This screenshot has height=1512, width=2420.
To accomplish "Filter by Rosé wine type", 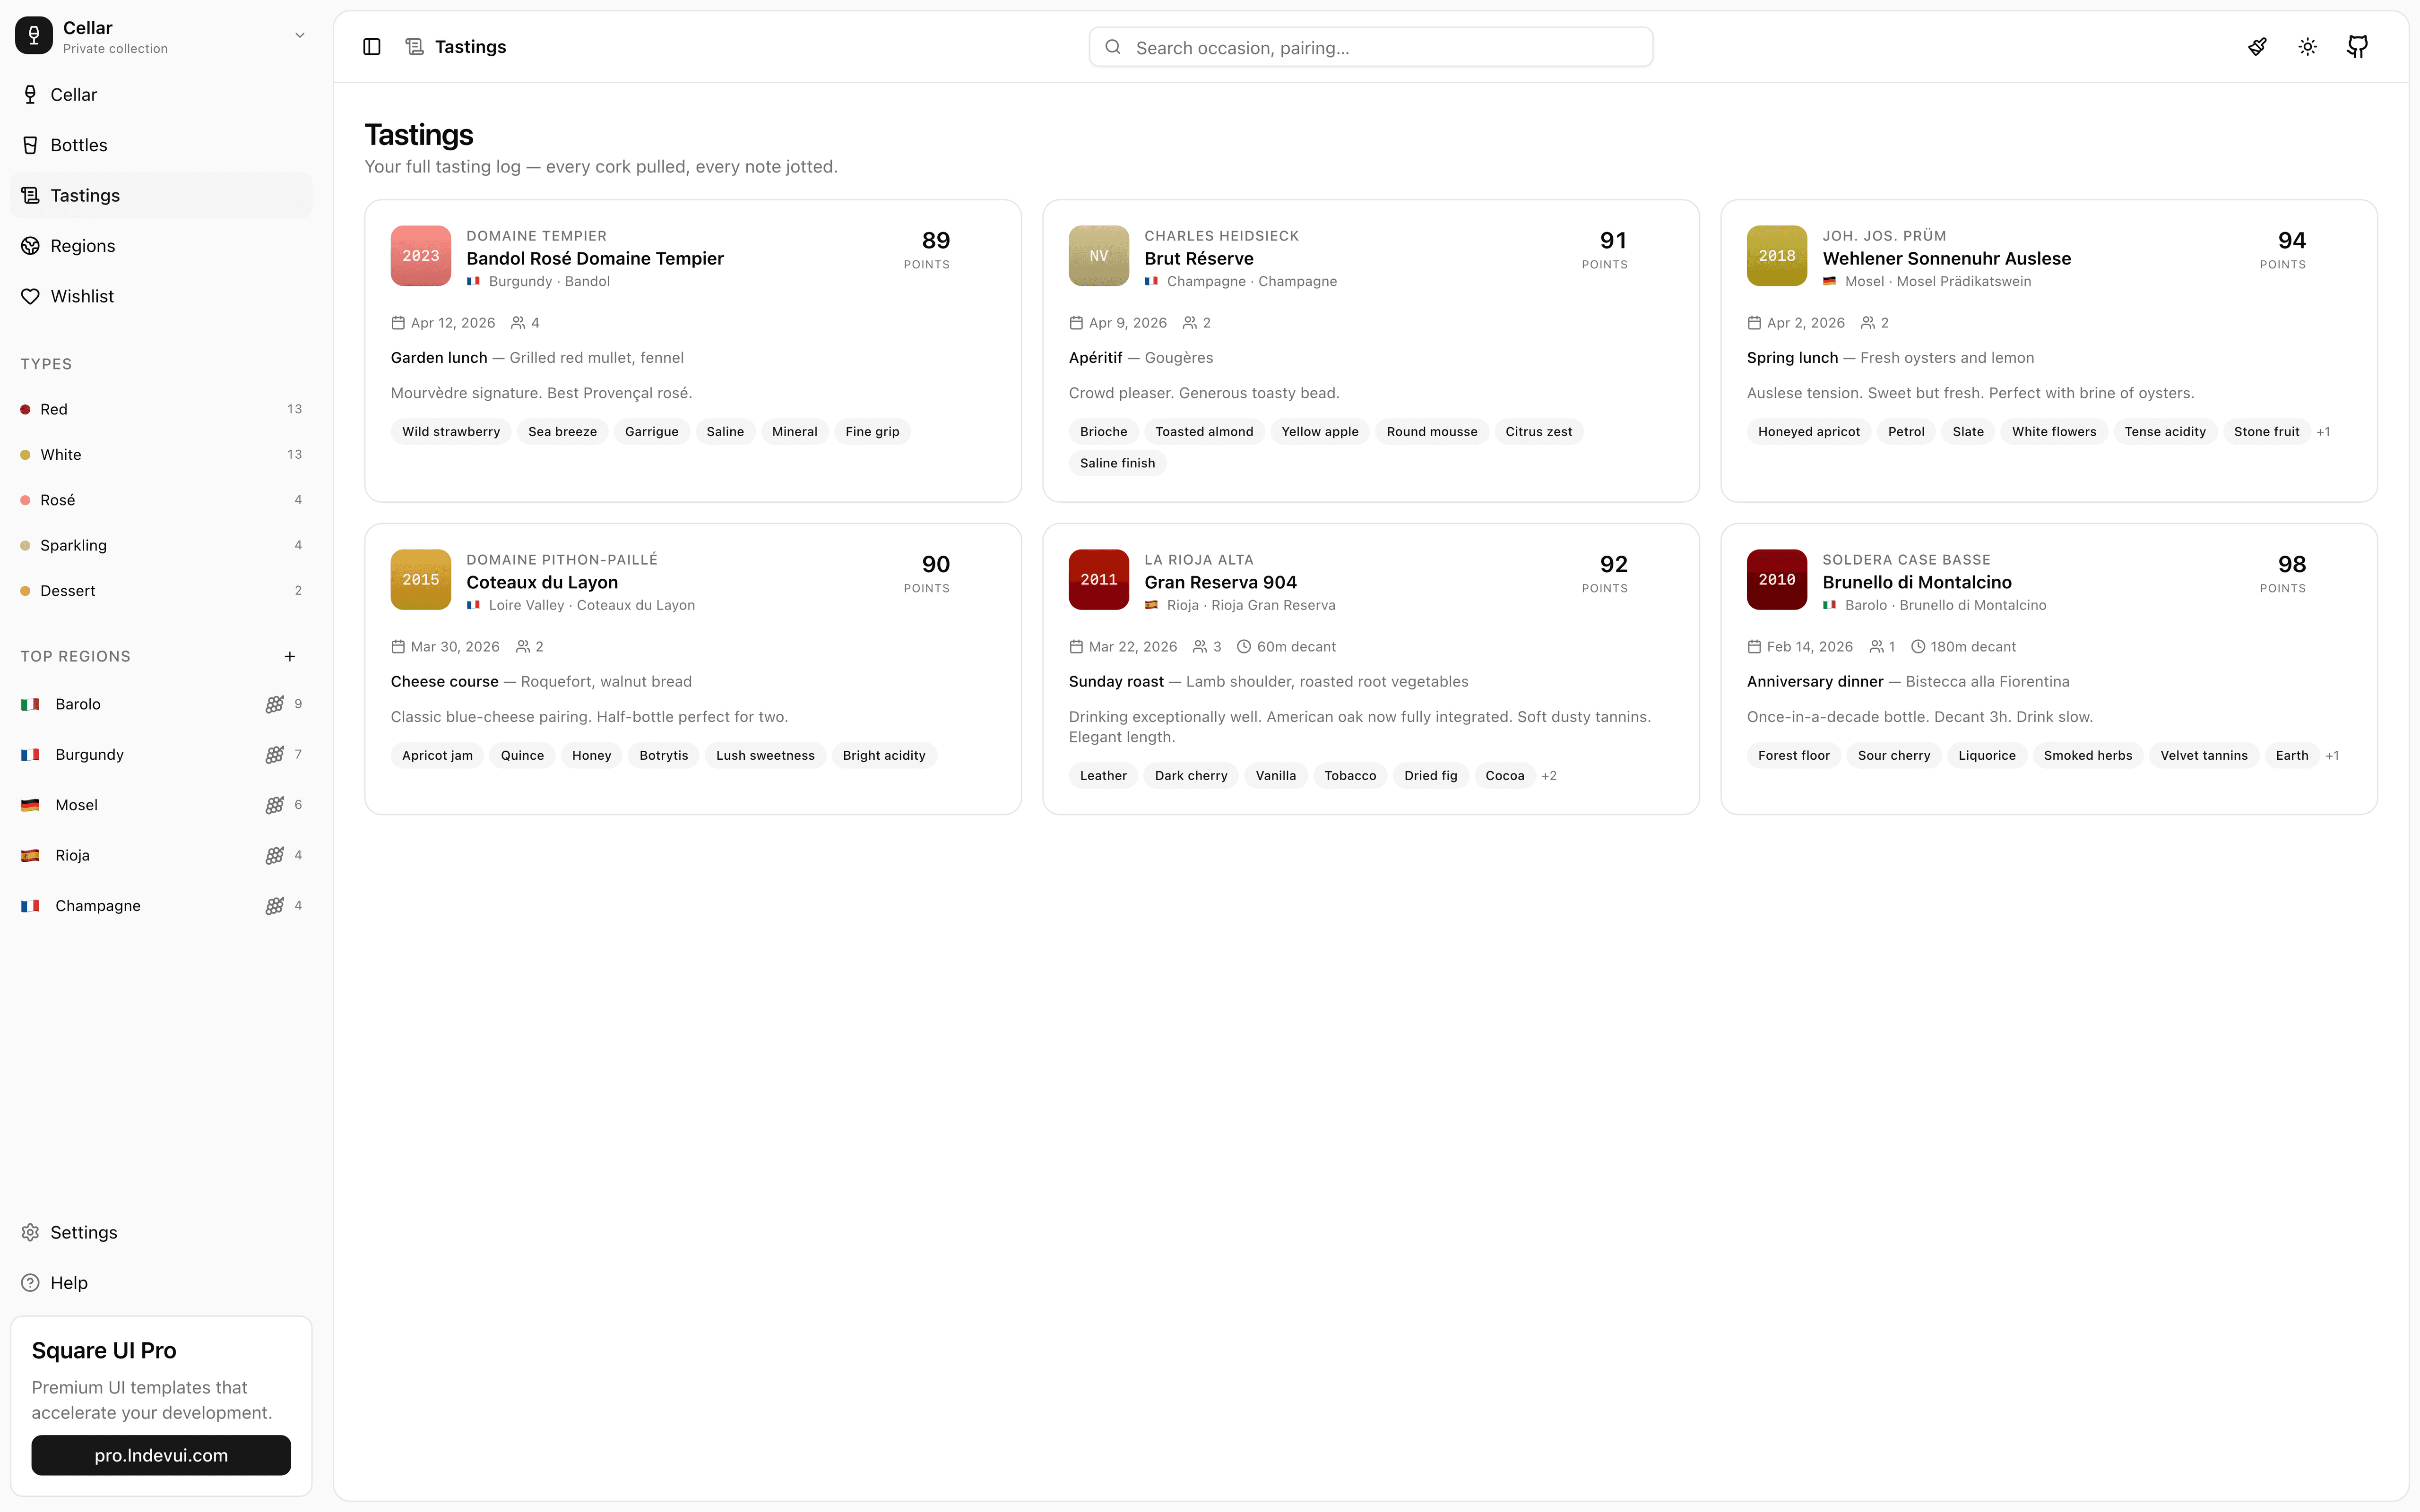I will point(161,500).
